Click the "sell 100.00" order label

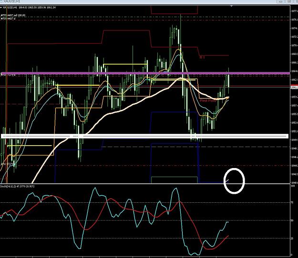pyautogui.click(x=19, y=15)
